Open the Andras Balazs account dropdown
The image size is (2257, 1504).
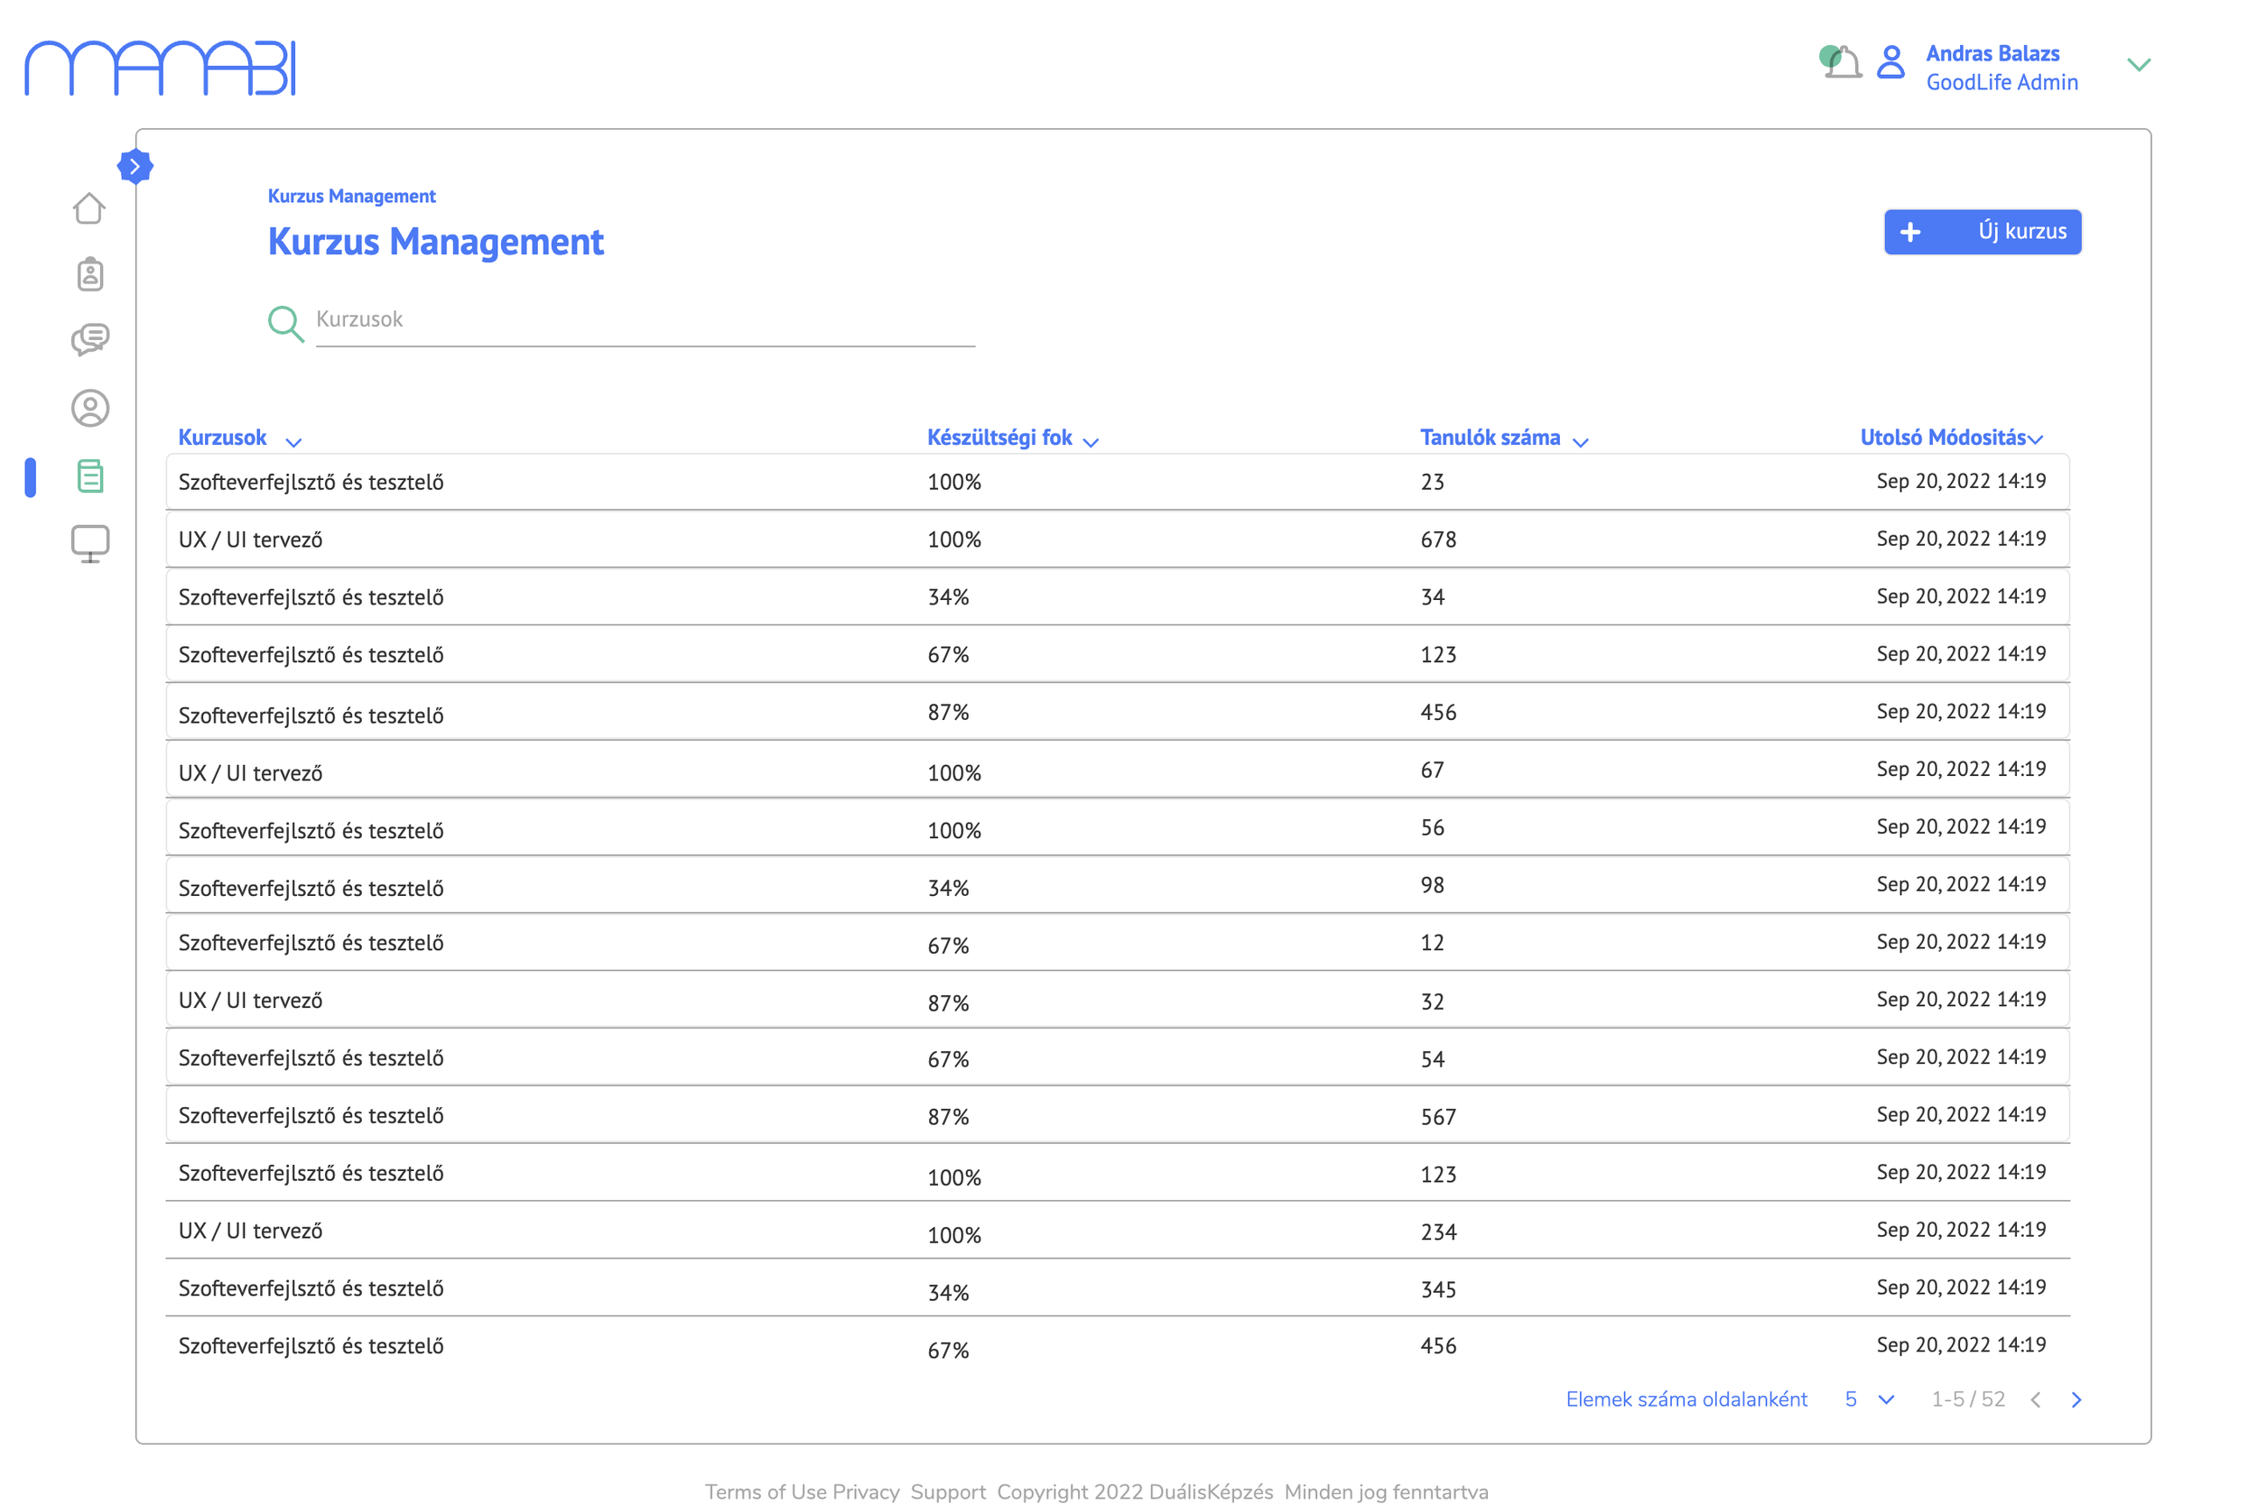pyautogui.click(x=2139, y=65)
